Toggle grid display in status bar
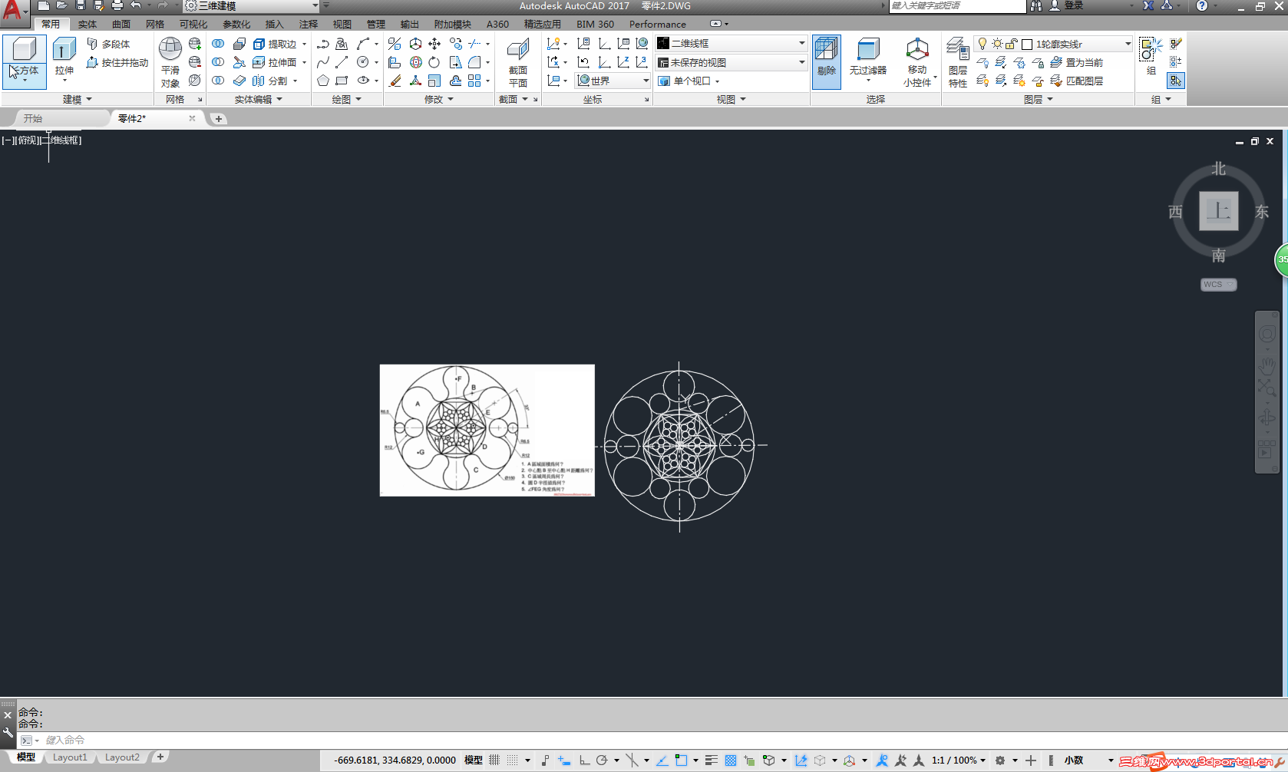 [x=494, y=760]
